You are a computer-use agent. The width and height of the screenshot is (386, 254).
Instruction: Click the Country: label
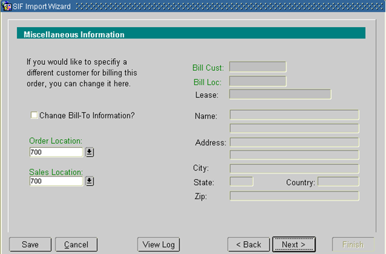301,182
